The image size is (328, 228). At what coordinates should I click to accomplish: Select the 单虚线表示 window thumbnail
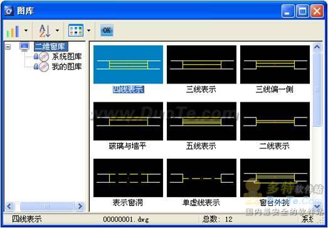[202, 178]
